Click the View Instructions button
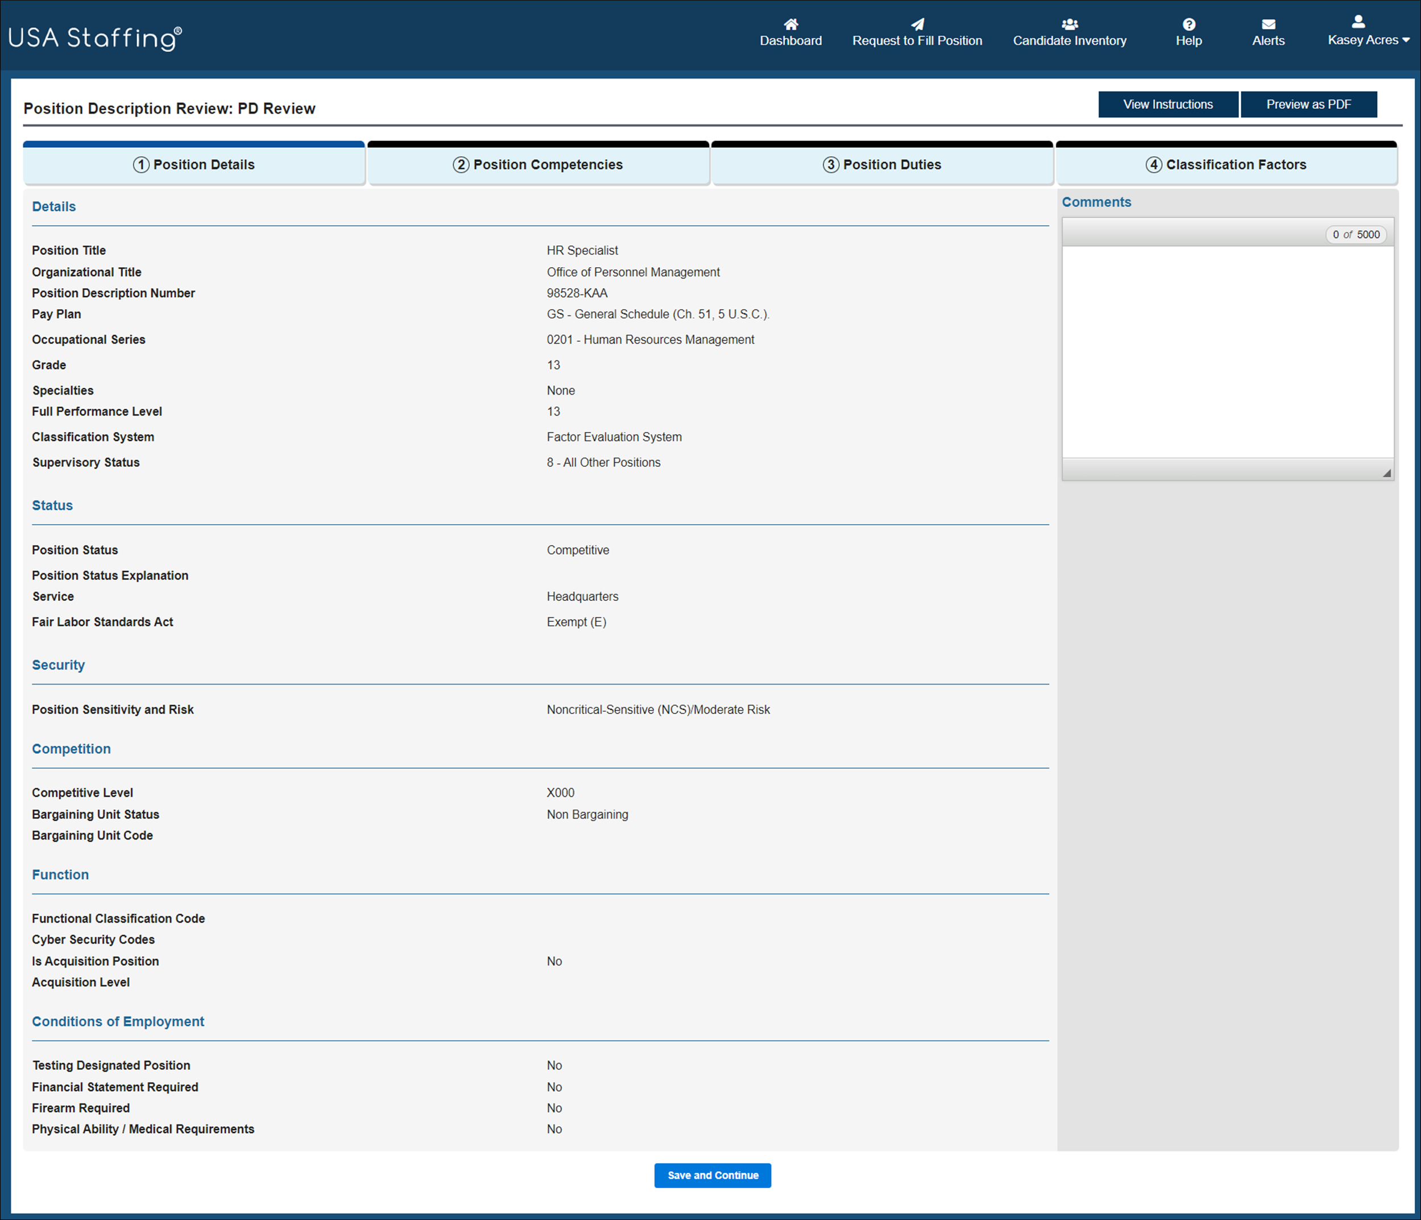The width and height of the screenshot is (1421, 1220). (1167, 104)
